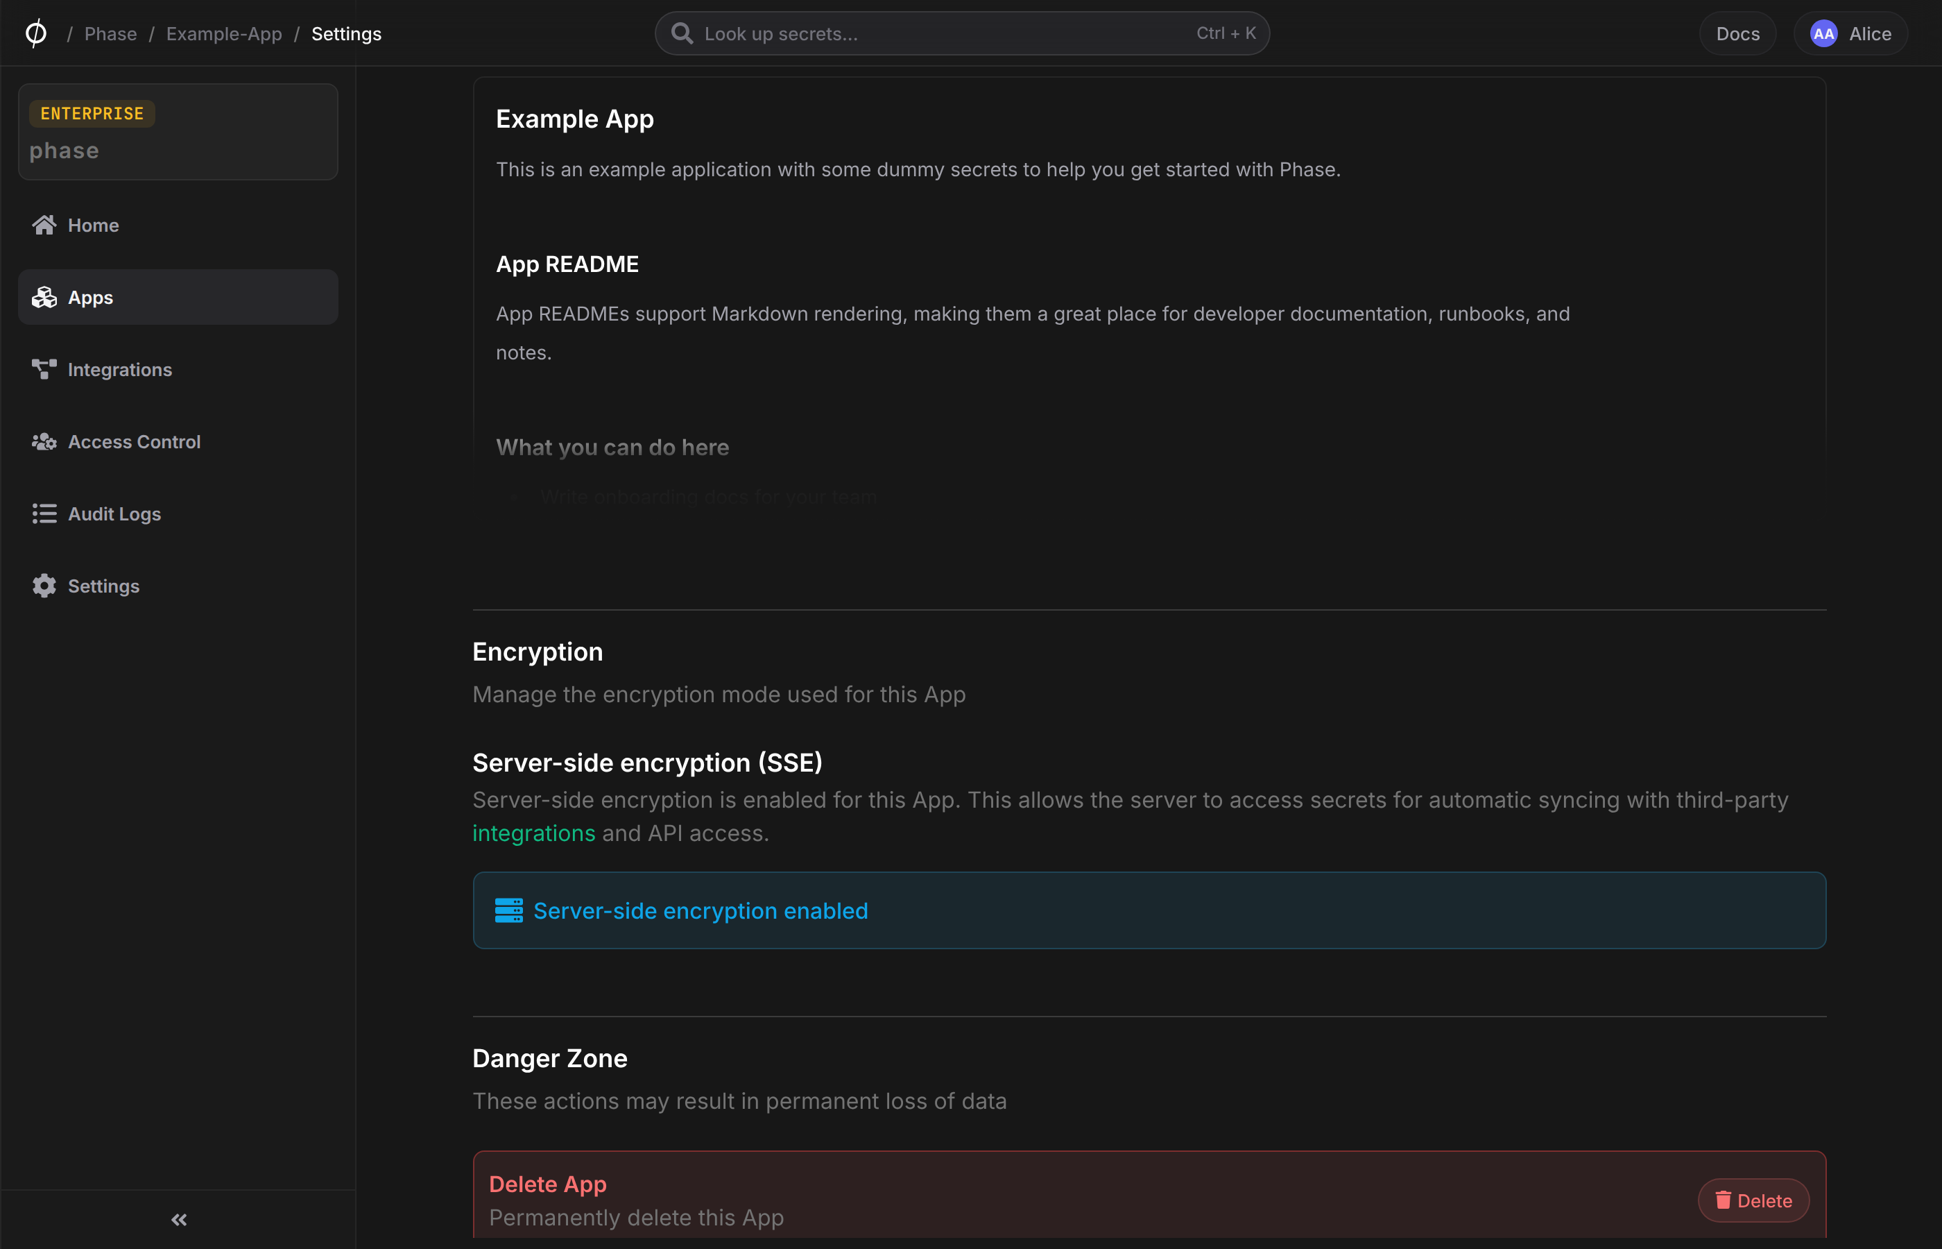The height and width of the screenshot is (1249, 1942).
Task: Click the Settings breadcrumb
Action: [x=347, y=33]
